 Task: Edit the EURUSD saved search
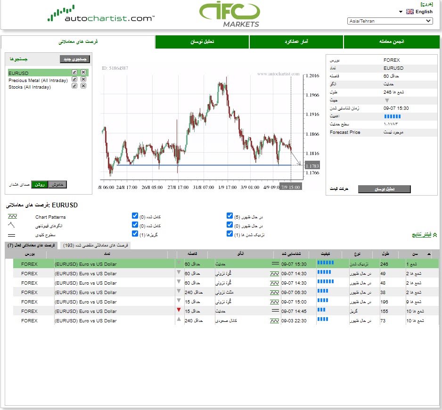click(74, 72)
